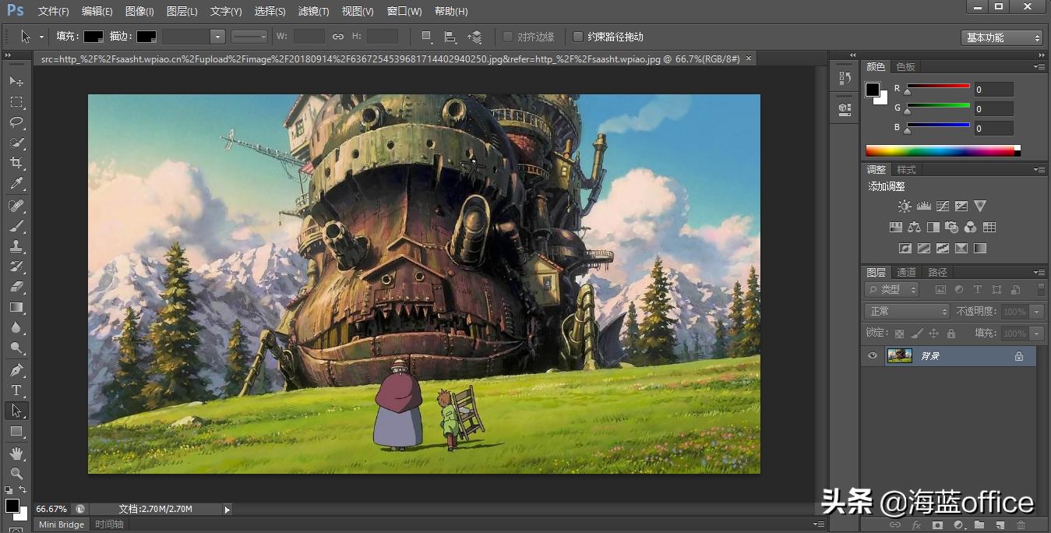Screen dimensions: 1051x533
Task: Check the 约束路径拖动 option
Action: pyautogui.click(x=578, y=36)
